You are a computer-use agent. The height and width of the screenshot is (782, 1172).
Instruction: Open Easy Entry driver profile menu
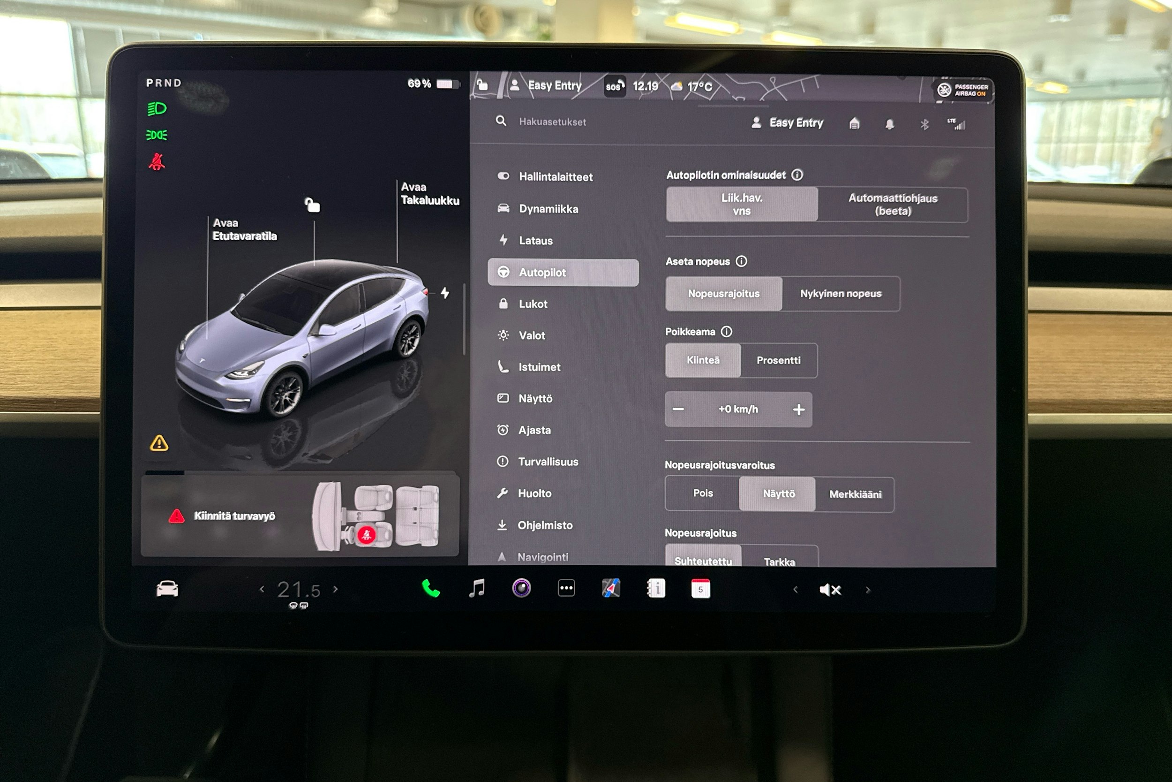(x=787, y=123)
